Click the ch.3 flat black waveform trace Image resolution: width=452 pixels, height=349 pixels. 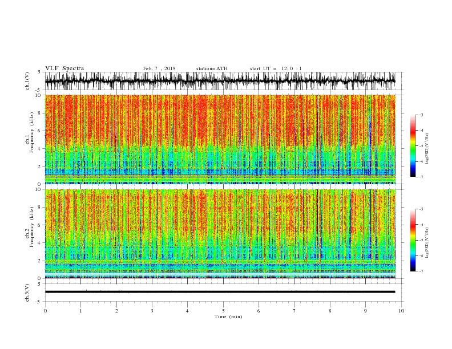pyautogui.click(x=220, y=292)
